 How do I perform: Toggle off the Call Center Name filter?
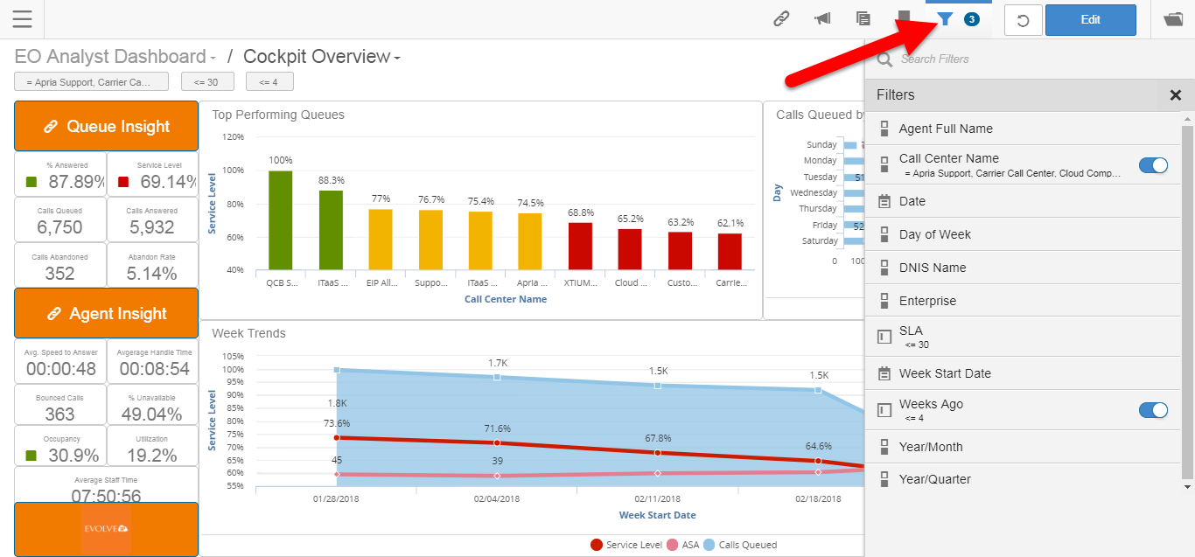point(1153,165)
